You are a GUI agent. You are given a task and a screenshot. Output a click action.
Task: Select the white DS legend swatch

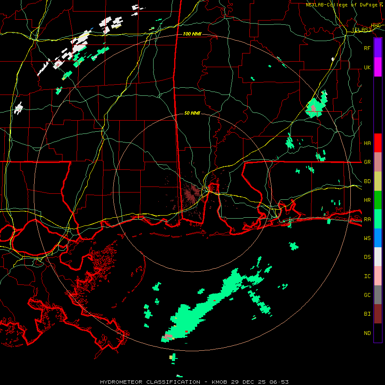click(378, 257)
